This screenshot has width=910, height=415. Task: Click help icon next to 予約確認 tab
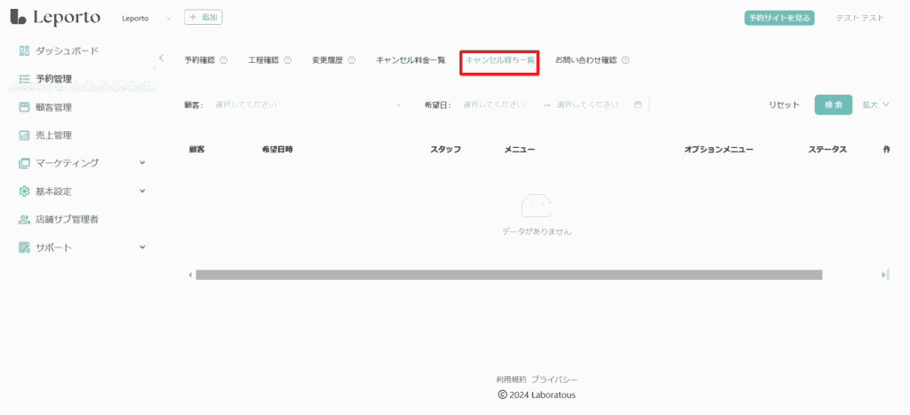pyautogui.click(x=223, y=60)
